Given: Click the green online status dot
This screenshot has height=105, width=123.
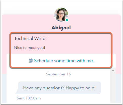Looking at the screenshot, I should click(x=67, y=20).
